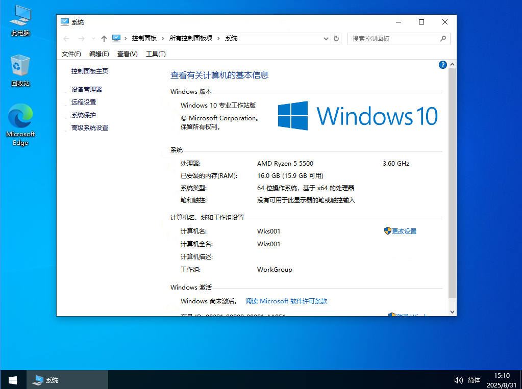Read the 阅读 Microsoft 软件许可条款 link

coord(286,301)
